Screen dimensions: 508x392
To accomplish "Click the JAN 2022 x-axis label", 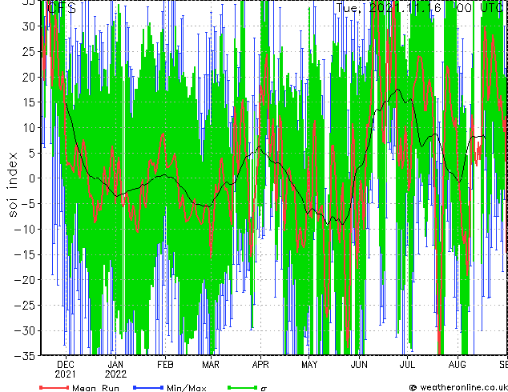I will click(x=115, y=370).
